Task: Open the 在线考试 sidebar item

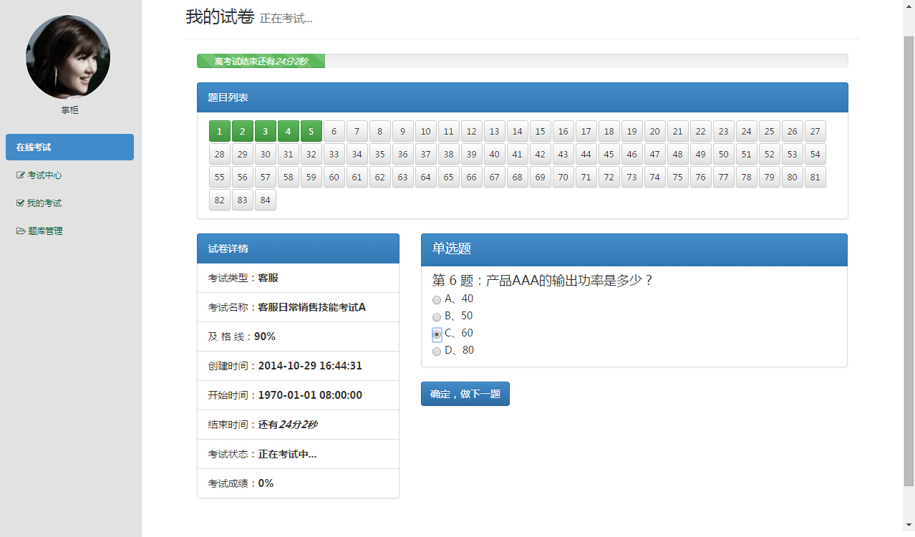Action: point(69,147)
